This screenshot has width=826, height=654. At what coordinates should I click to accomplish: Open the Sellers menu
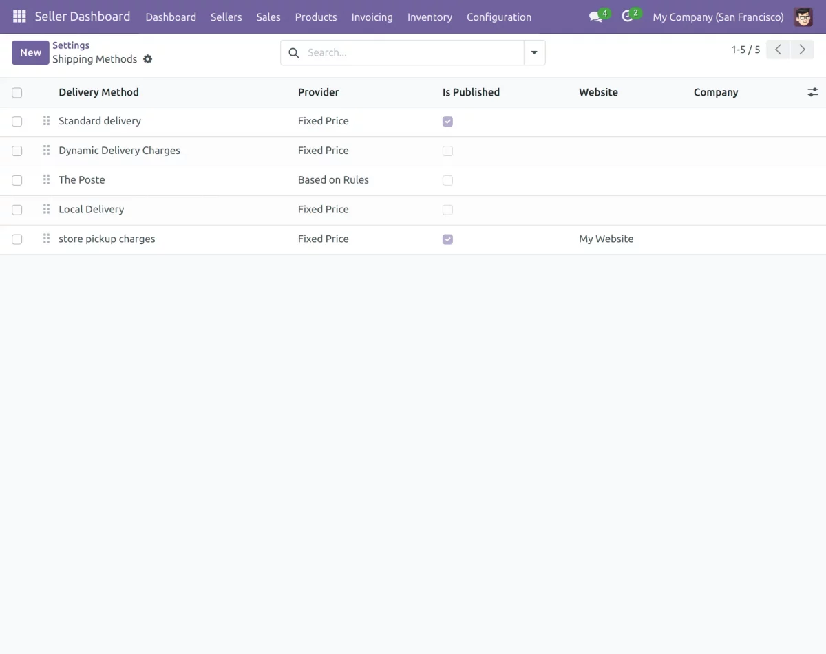point(226,17)
